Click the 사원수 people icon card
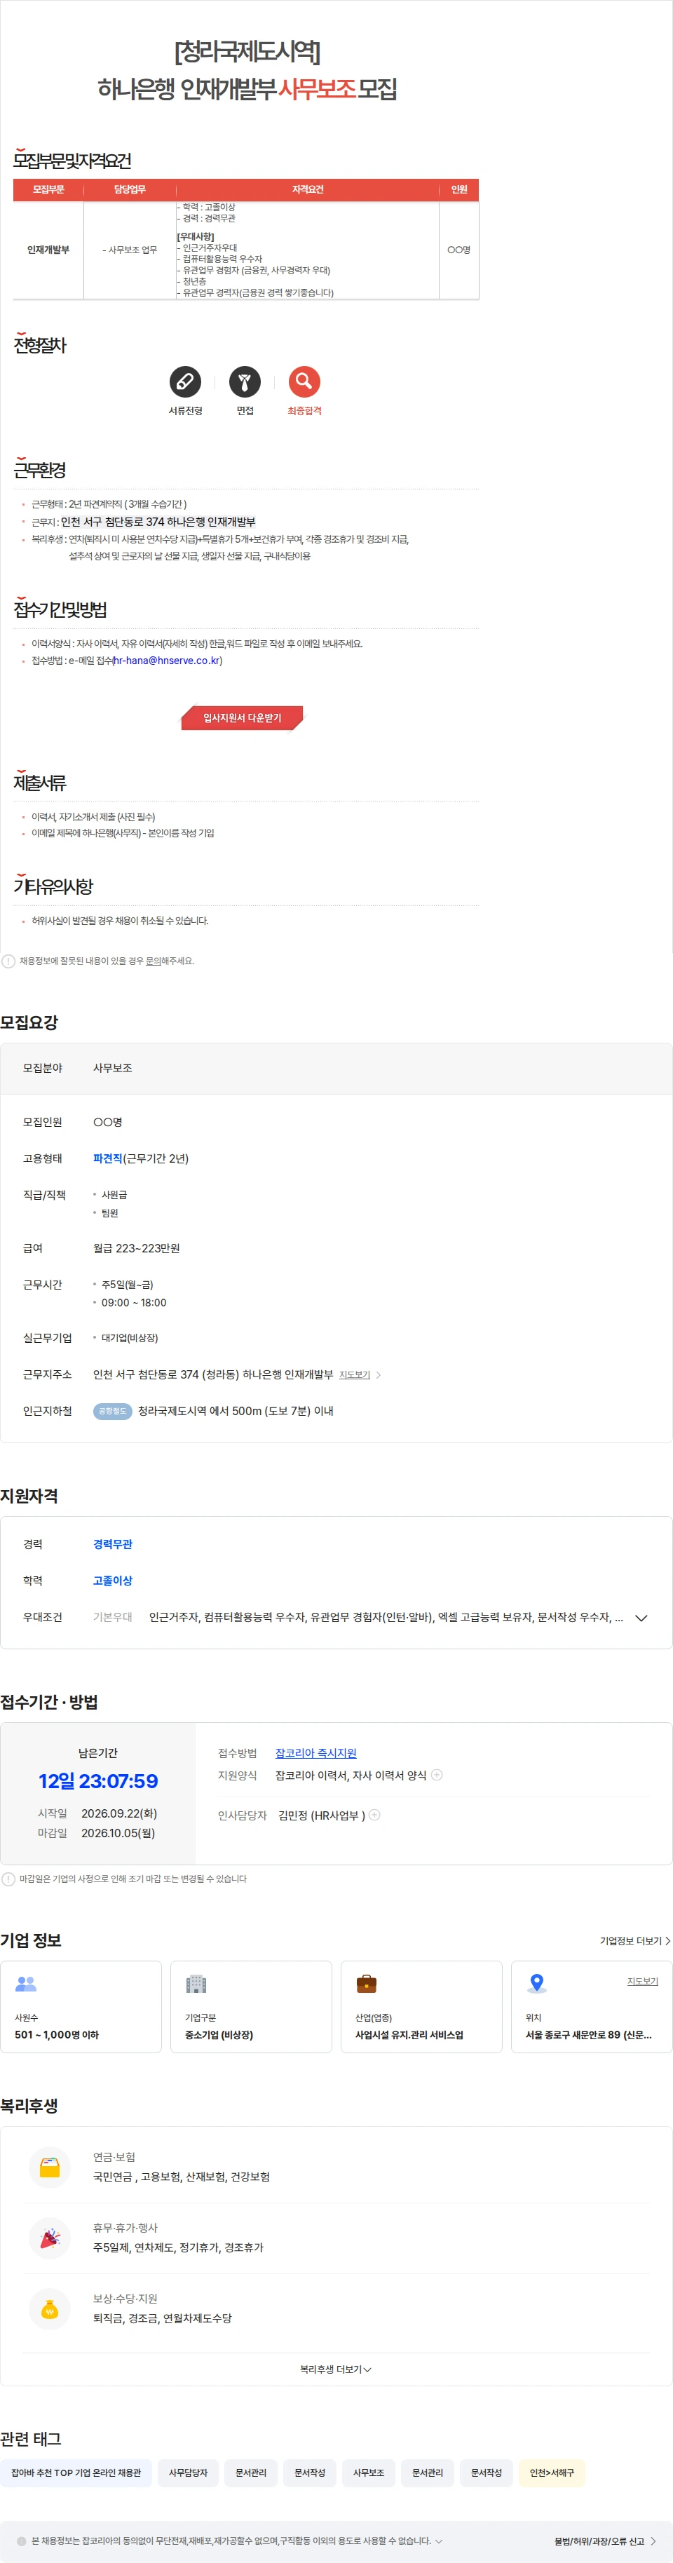The image size is (673, 2563). (x=26, y=1984)
